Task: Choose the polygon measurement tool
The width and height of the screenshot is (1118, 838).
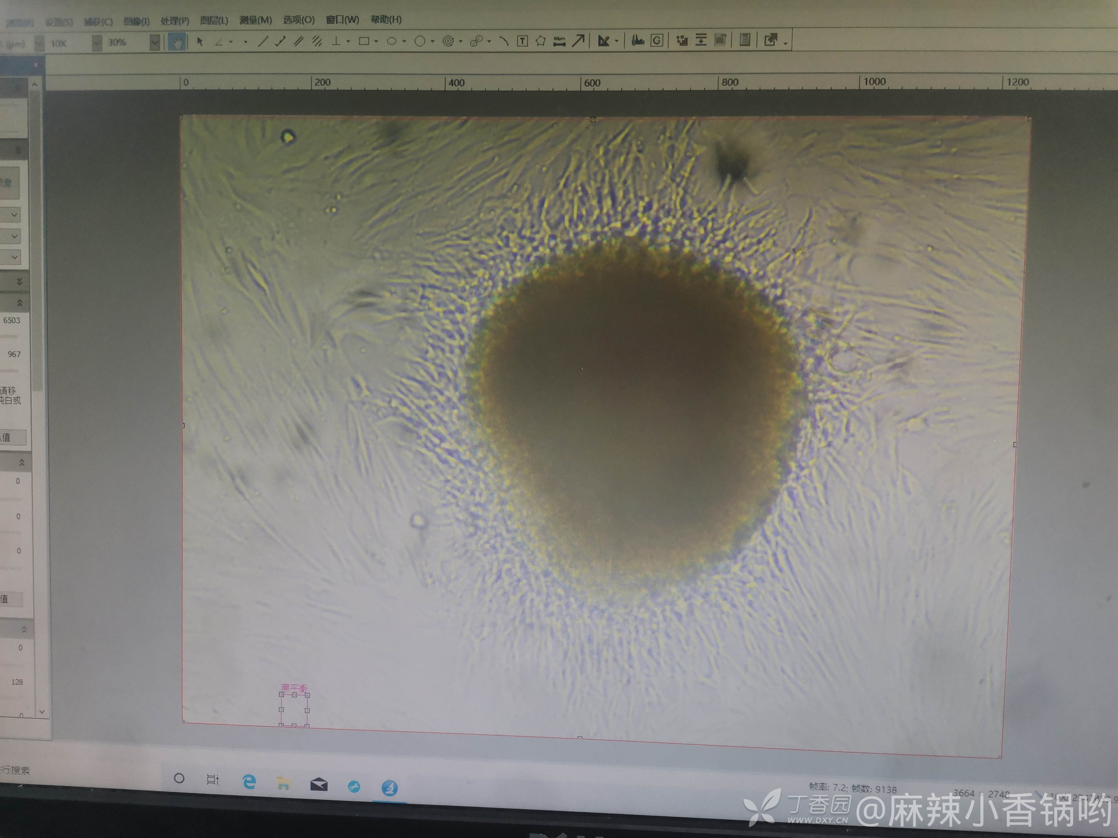Action: tap(540, 41)
